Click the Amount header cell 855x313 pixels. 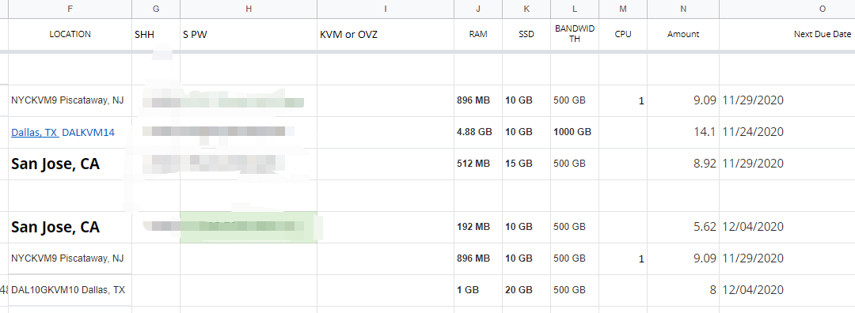tap(683, 34)
